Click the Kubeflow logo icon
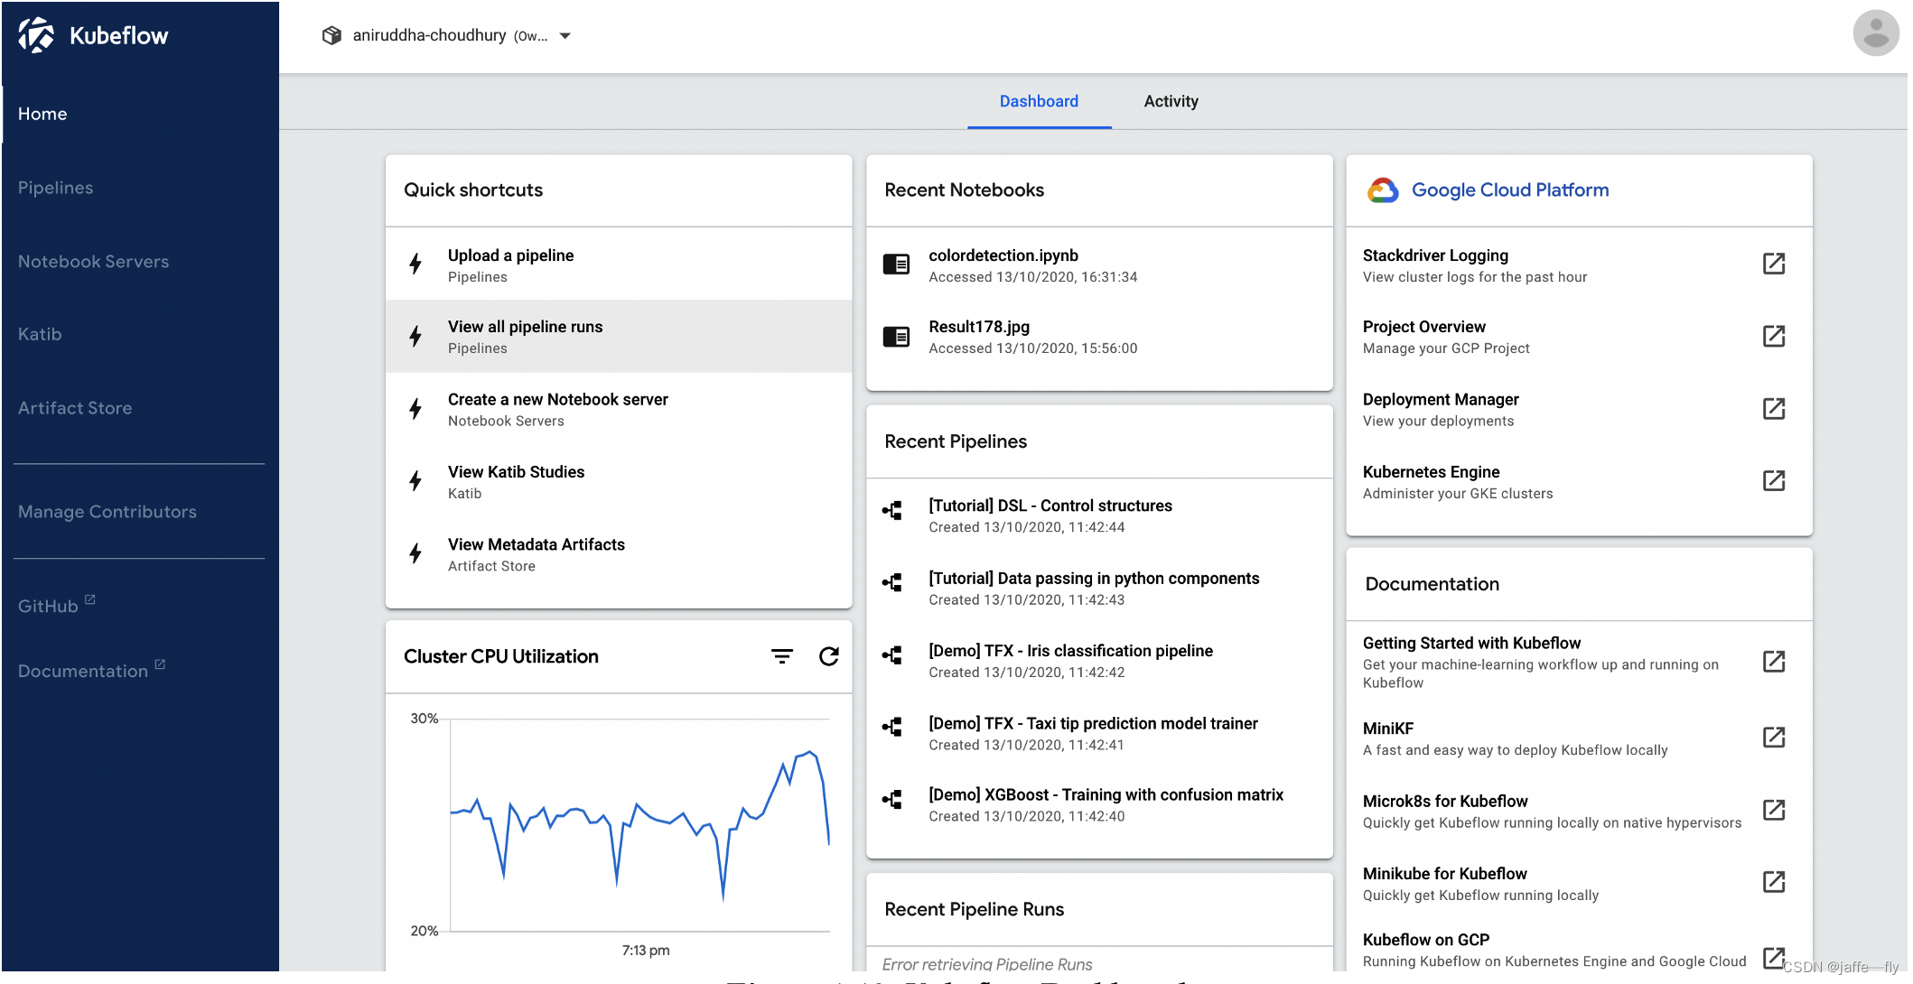1913x984 pixels. pos(36,35)
